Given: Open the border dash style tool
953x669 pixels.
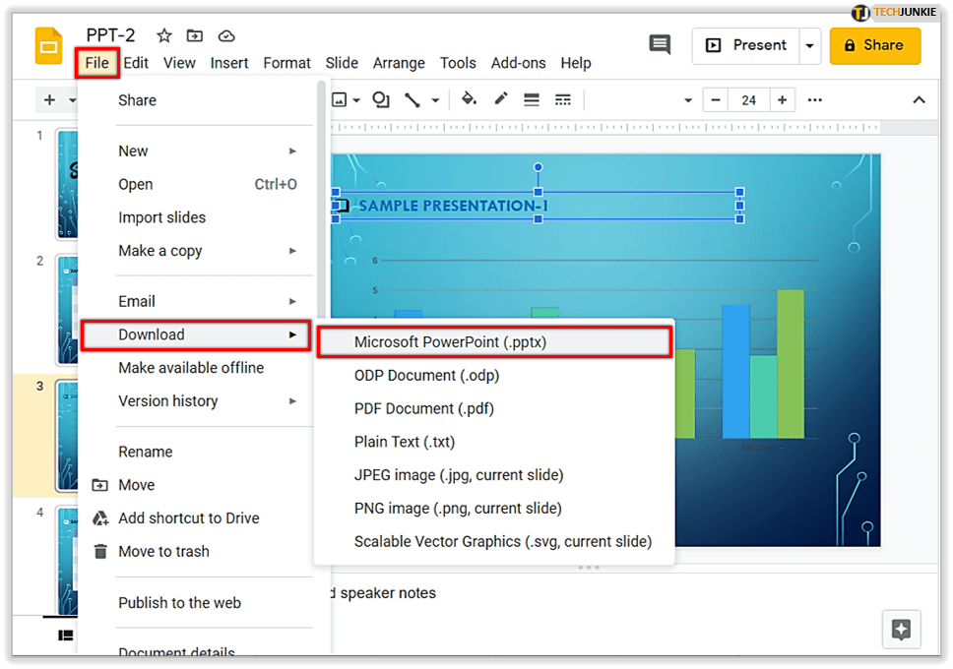Looking at the screenshot, I should pyautogui.click(x=563, y=99).
